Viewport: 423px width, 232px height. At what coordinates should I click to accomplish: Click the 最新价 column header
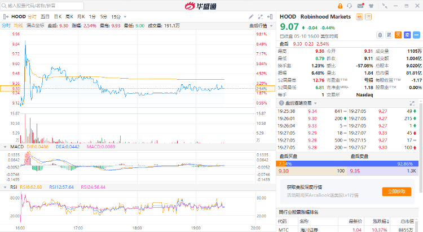(355, 221)
